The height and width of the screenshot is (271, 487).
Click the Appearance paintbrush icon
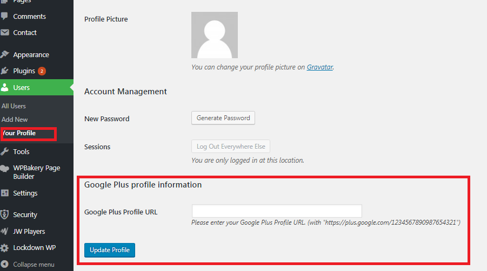coord(5,54)
